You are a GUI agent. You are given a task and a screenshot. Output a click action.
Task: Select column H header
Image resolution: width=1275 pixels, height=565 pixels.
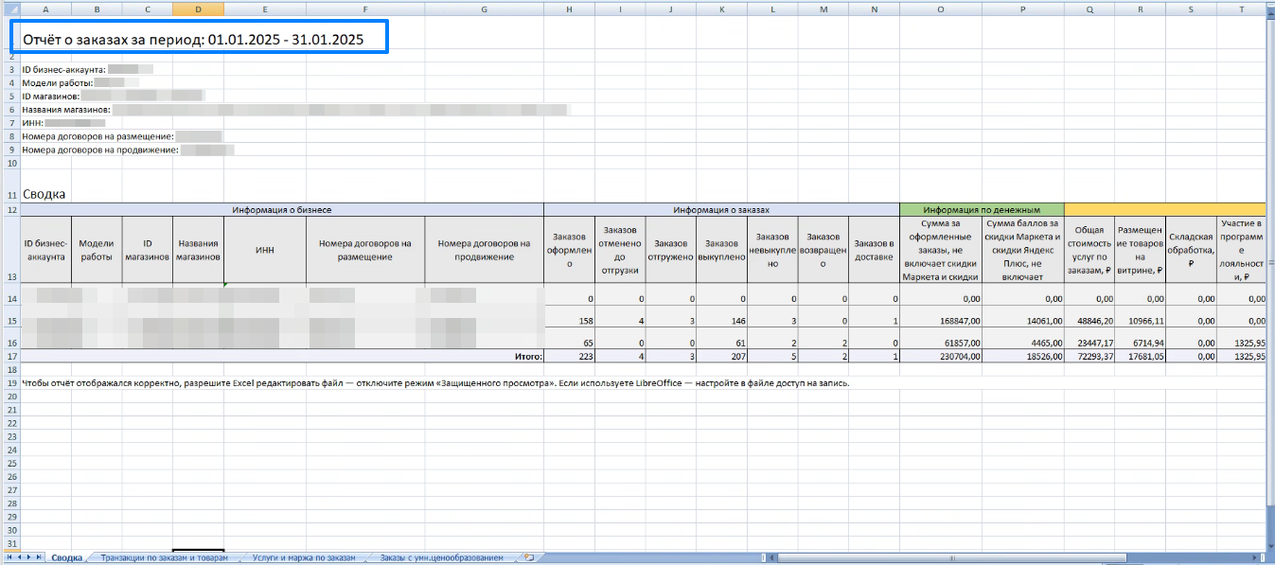[x=569, y=8]
